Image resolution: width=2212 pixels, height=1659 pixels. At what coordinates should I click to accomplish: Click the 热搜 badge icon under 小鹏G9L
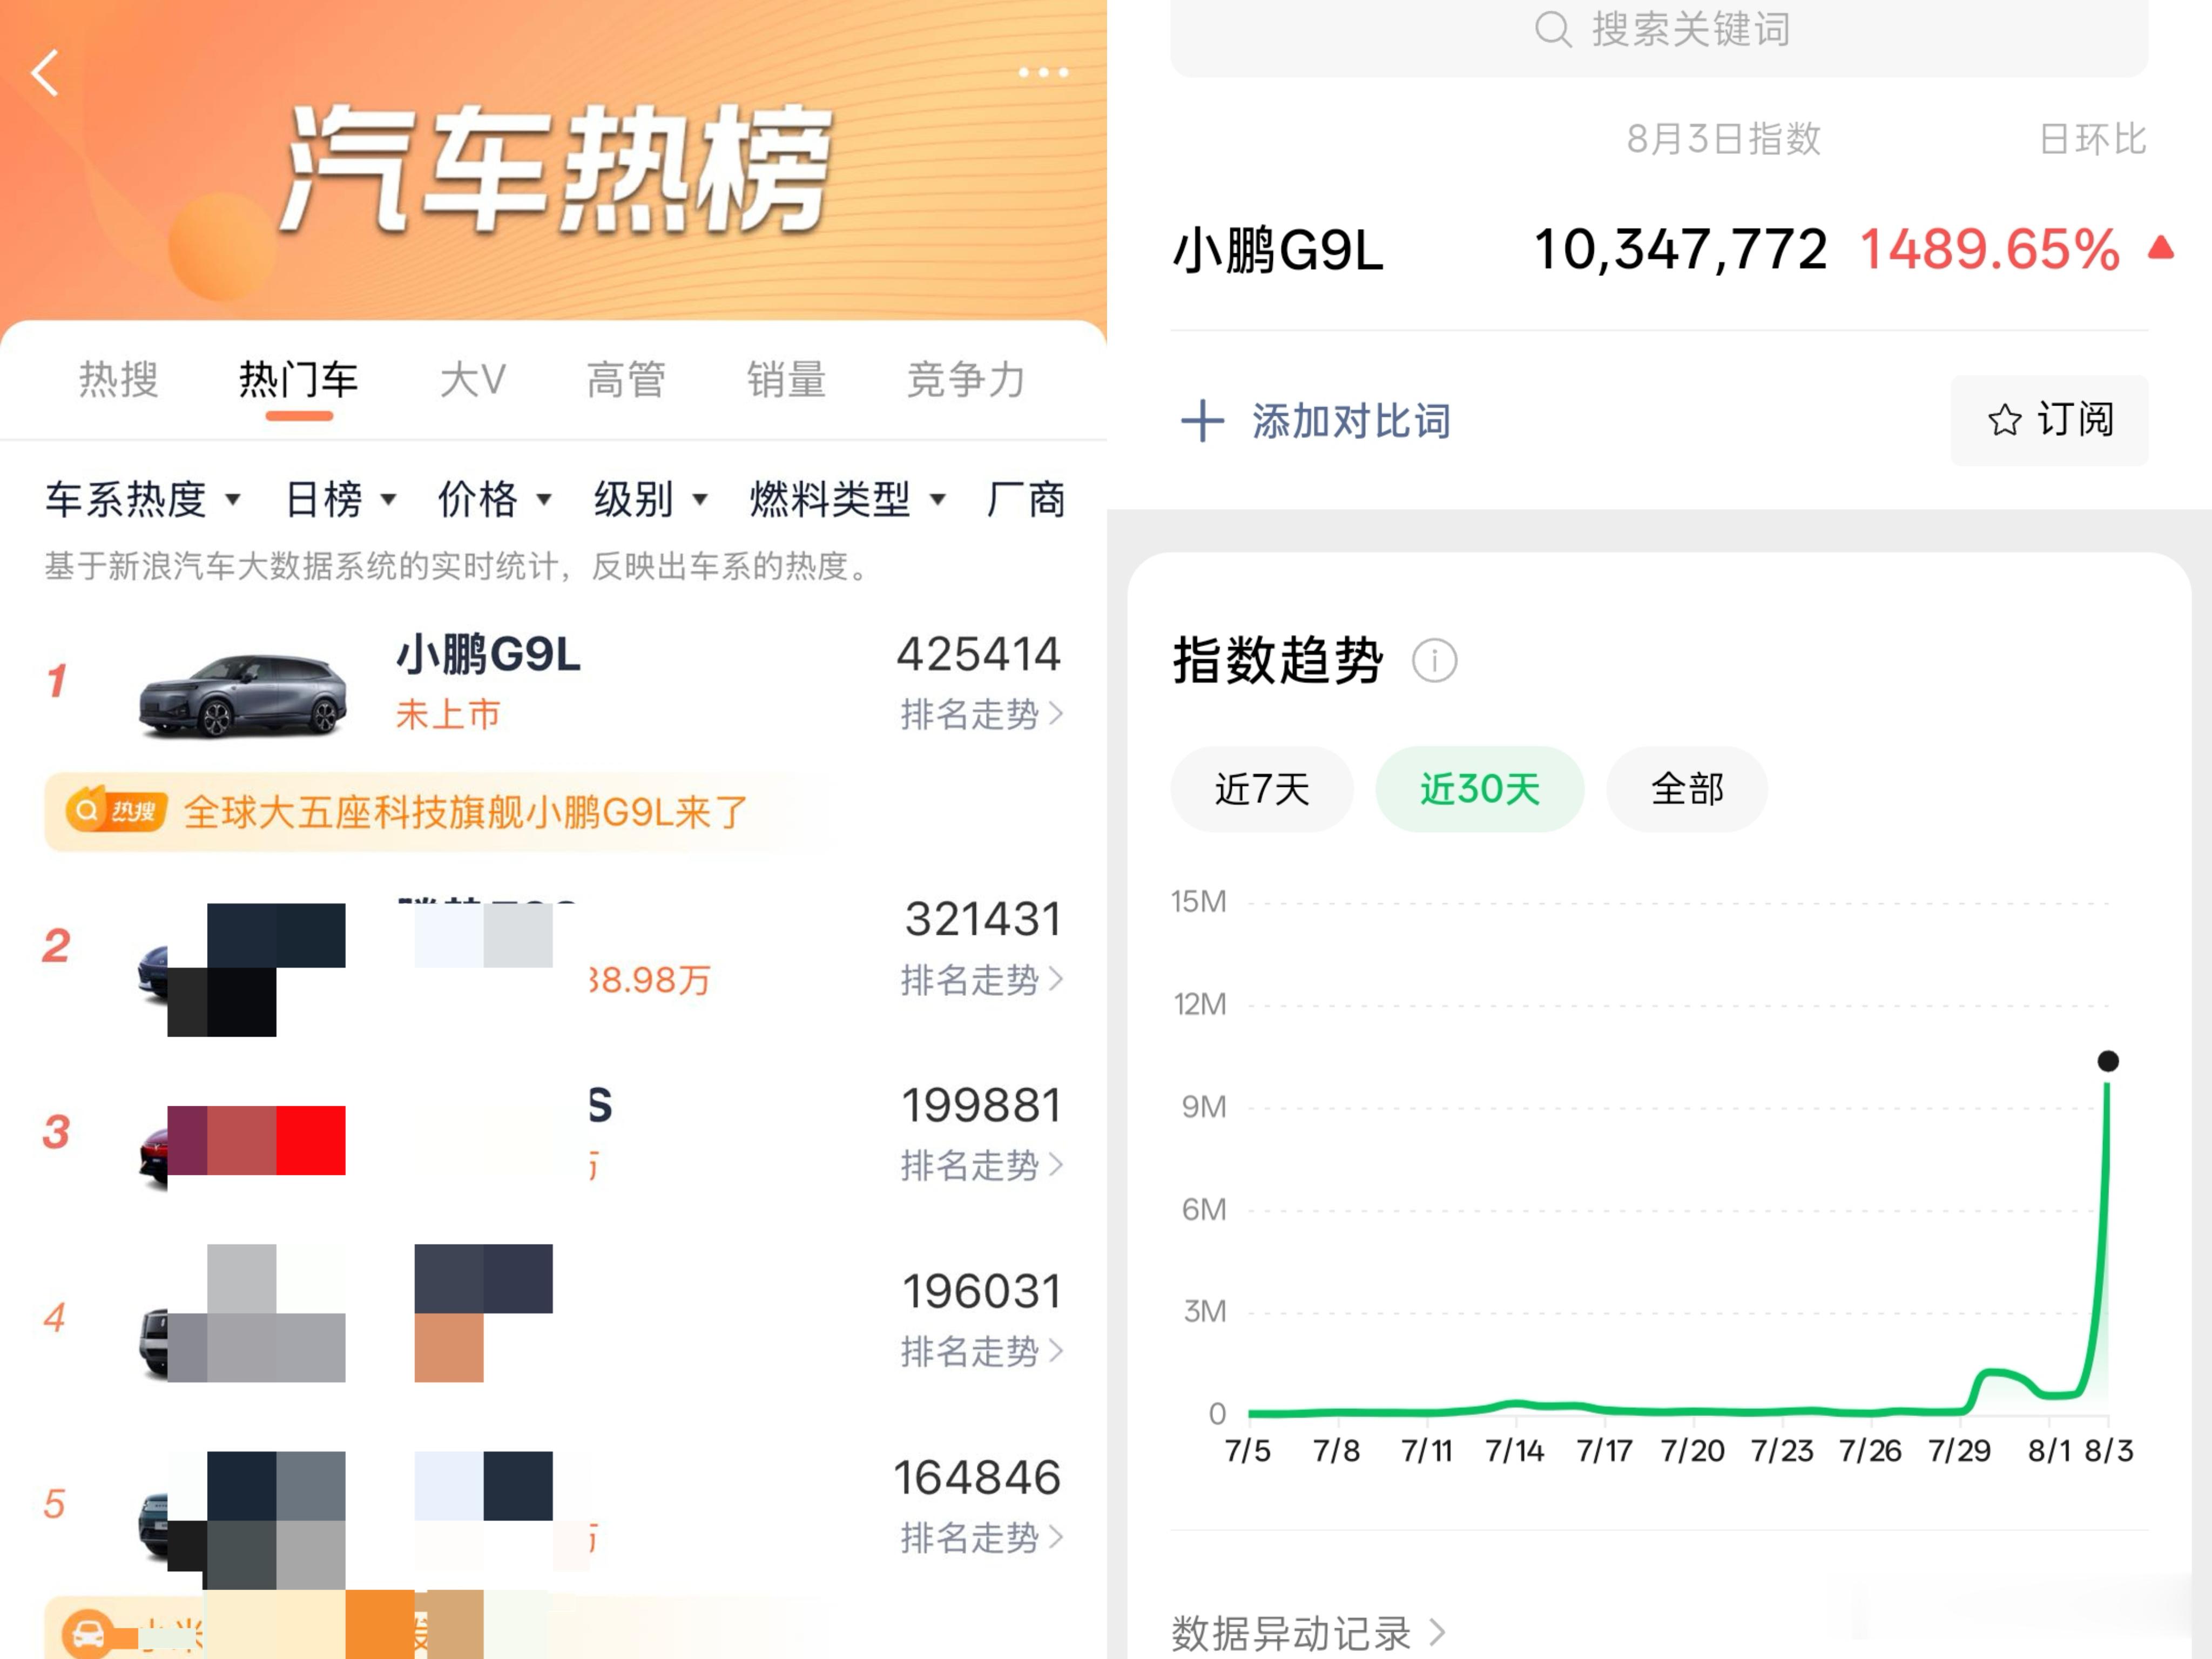pyautogui.click(x=116, y=810)
